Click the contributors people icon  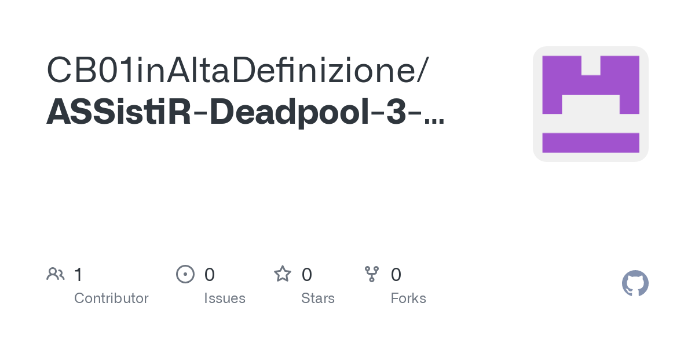click(56, 274)
